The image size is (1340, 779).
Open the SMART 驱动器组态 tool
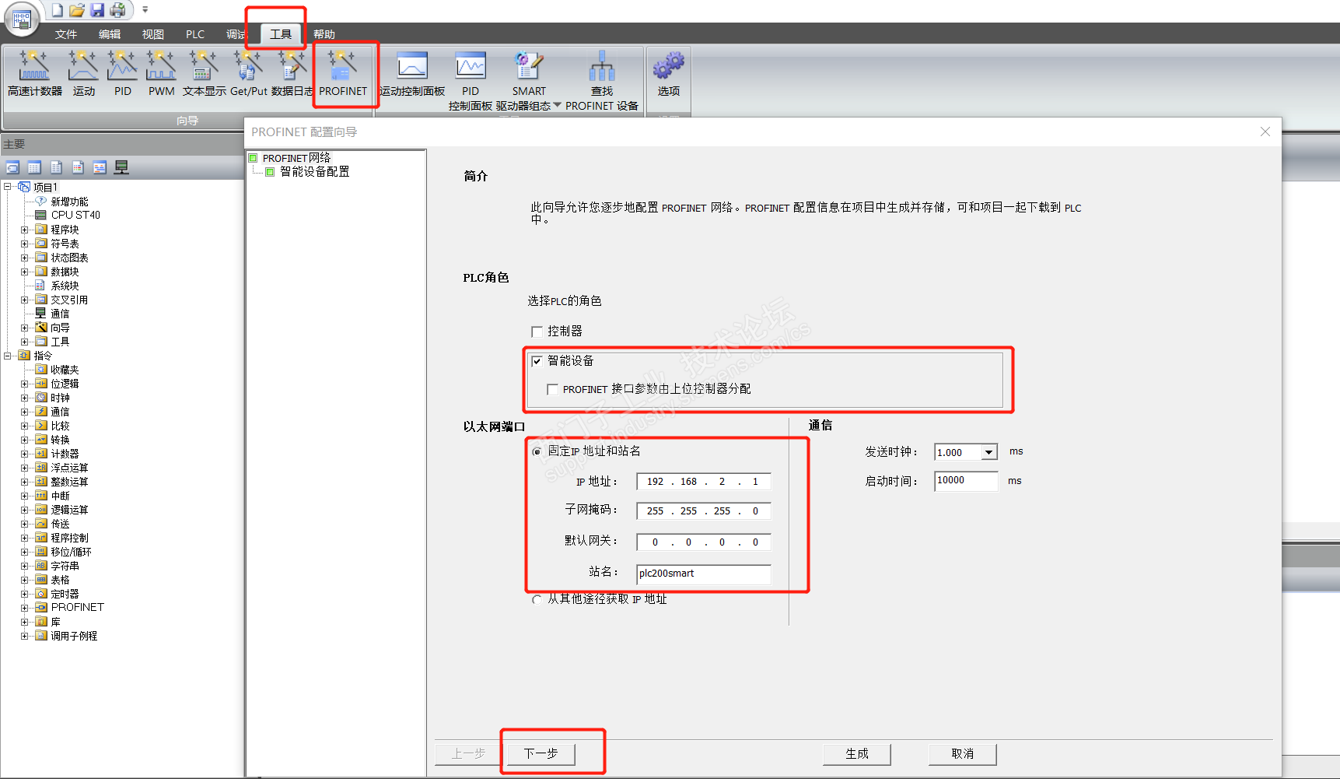coord(529,81)
